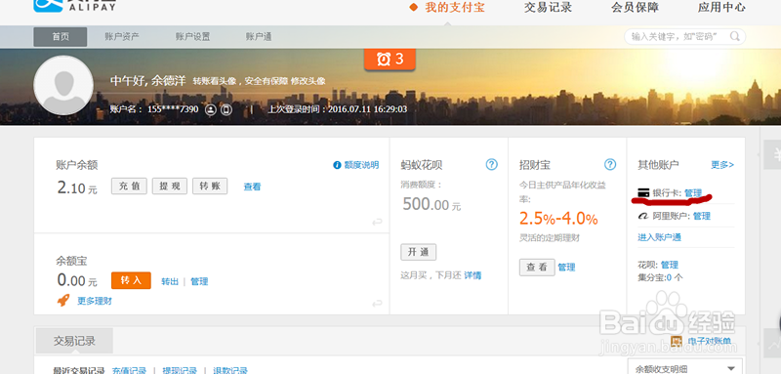Screen dimensions: 781x374
Task: Click 管理 link in 余额宝 section
Action: 199,281
